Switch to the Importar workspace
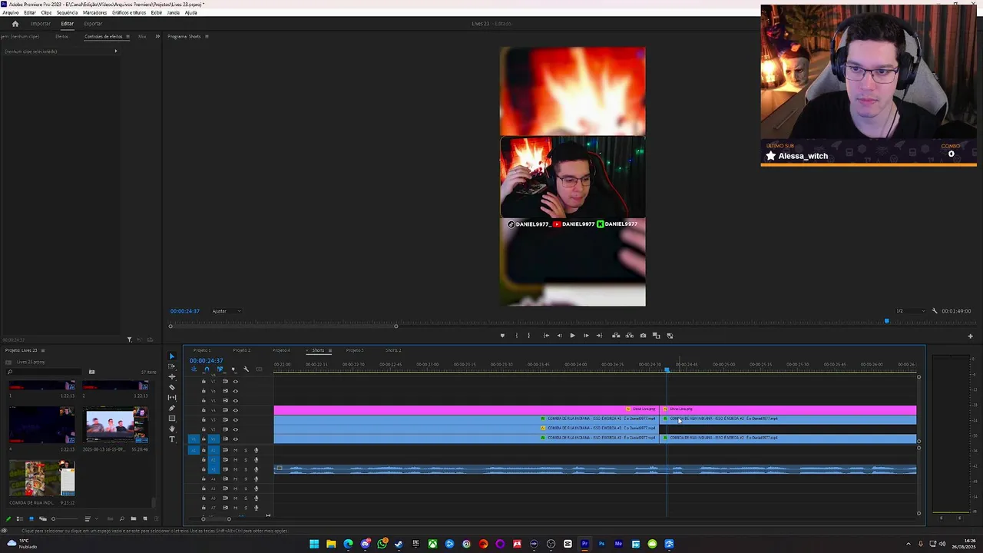Screen dimensions: 983x553 [x=41, y=24]
